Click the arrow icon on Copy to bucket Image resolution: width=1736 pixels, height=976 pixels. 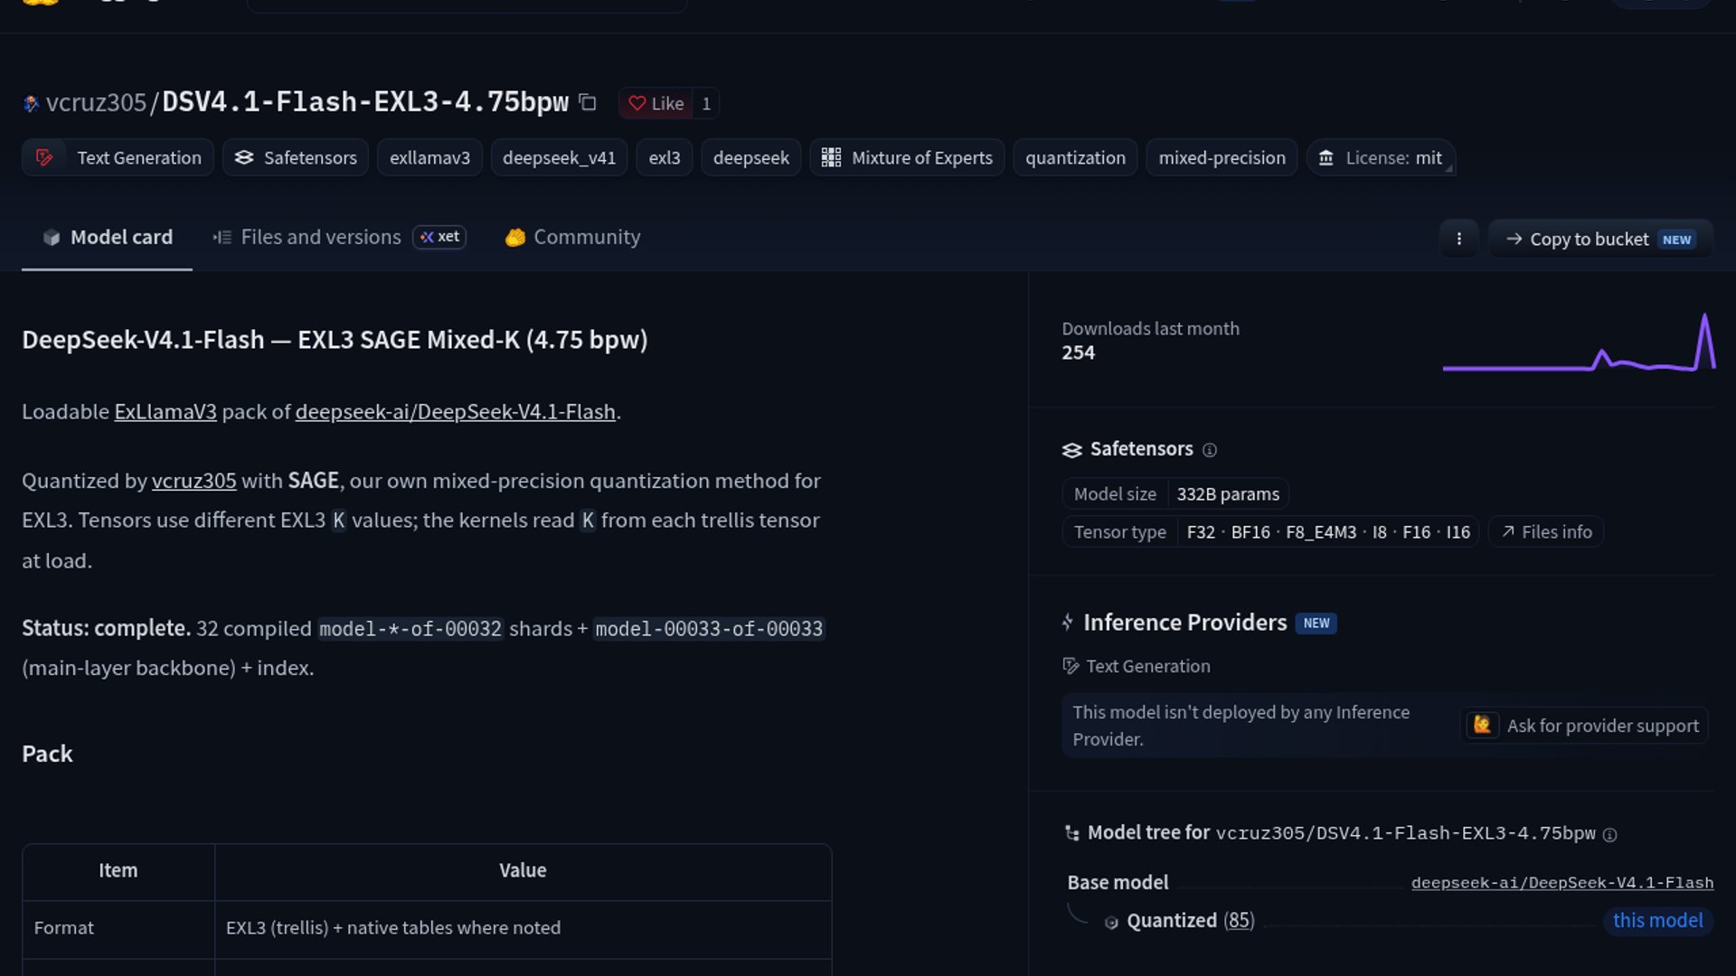pos(1514,239)
